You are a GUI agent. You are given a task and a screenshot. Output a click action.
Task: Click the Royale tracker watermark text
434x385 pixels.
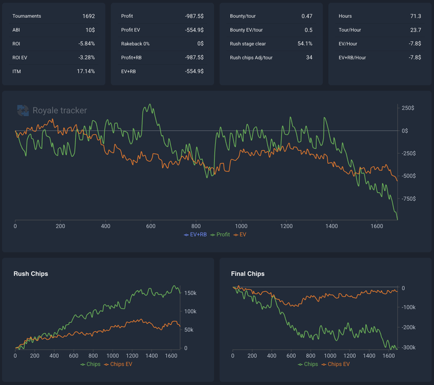[60, 110]
